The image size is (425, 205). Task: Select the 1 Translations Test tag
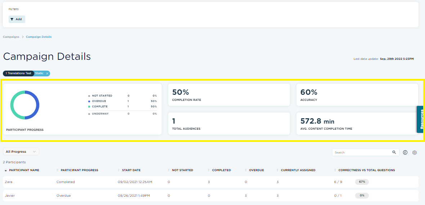coord(18,73)
